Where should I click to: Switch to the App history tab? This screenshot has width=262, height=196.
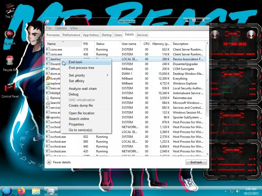91,35
